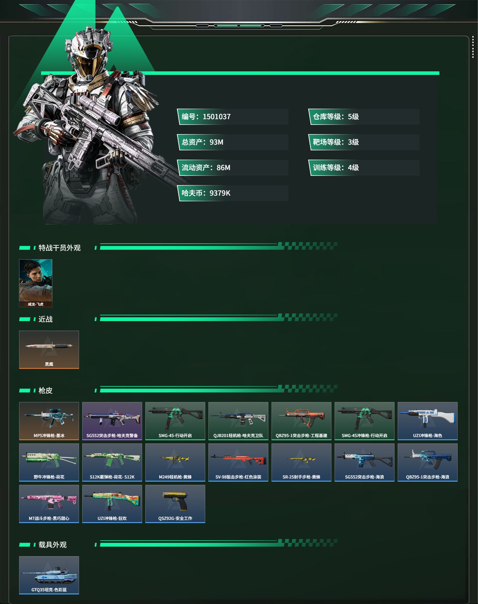Select the QSZ92G-安全工作 pistol skin
Image resolution: width=478 pixels, height=604 pixels.
[175, 504]
